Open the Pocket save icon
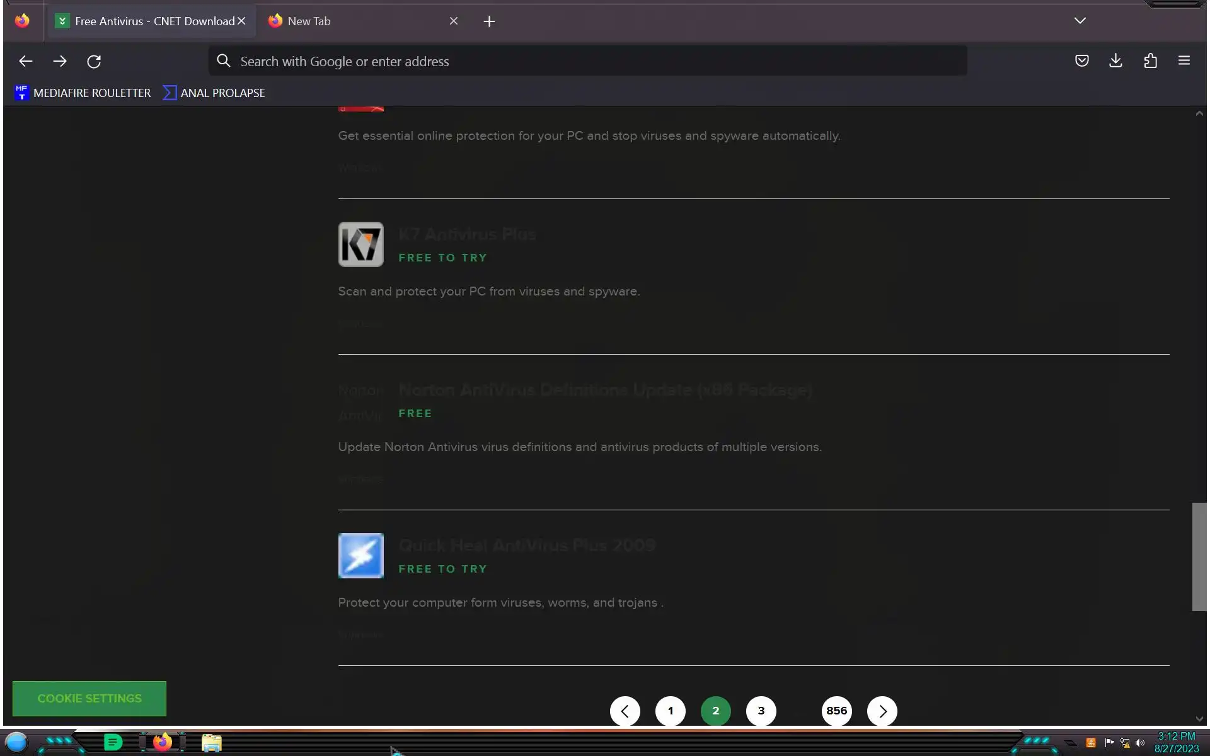Viewport: 1210px width, 756px height. [1081, 61]
